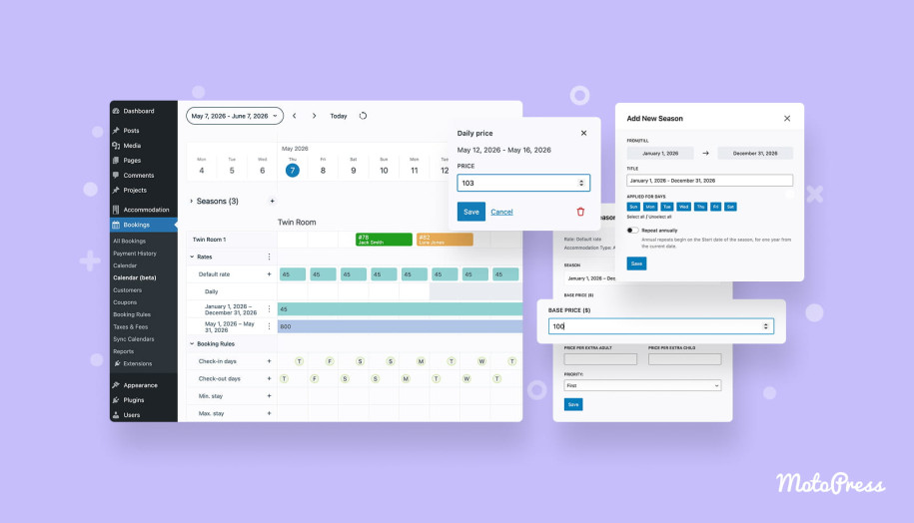Open Accommodation menu item
914x523 pixels.
[x=146, y=210]
